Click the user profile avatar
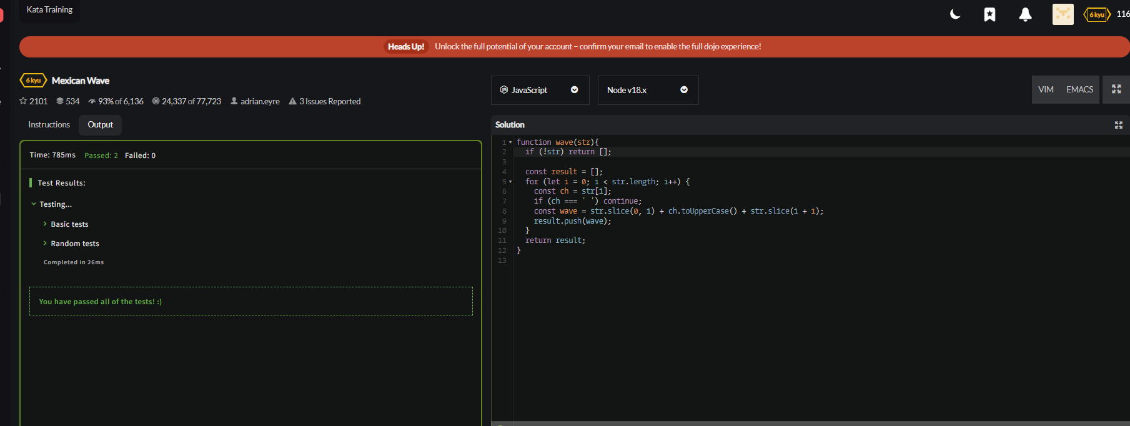This screenshot has height=426, width=1130. click(1063, 14)
